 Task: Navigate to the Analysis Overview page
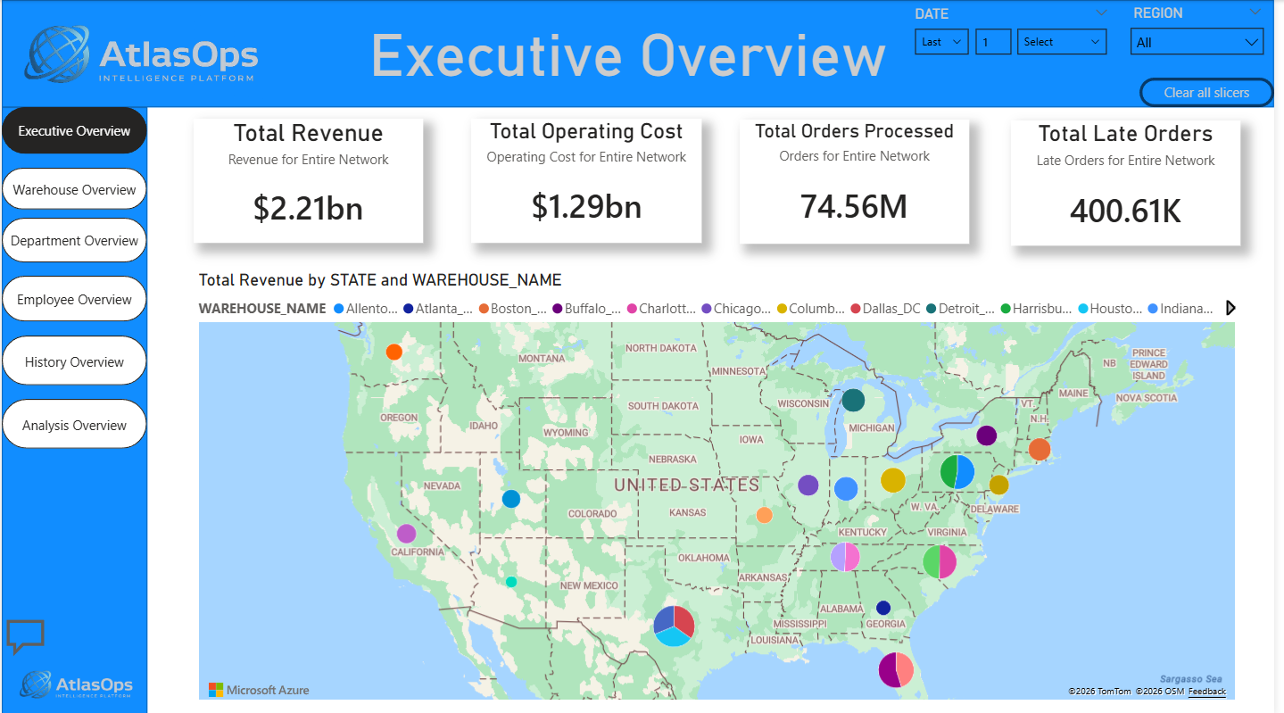74,424
